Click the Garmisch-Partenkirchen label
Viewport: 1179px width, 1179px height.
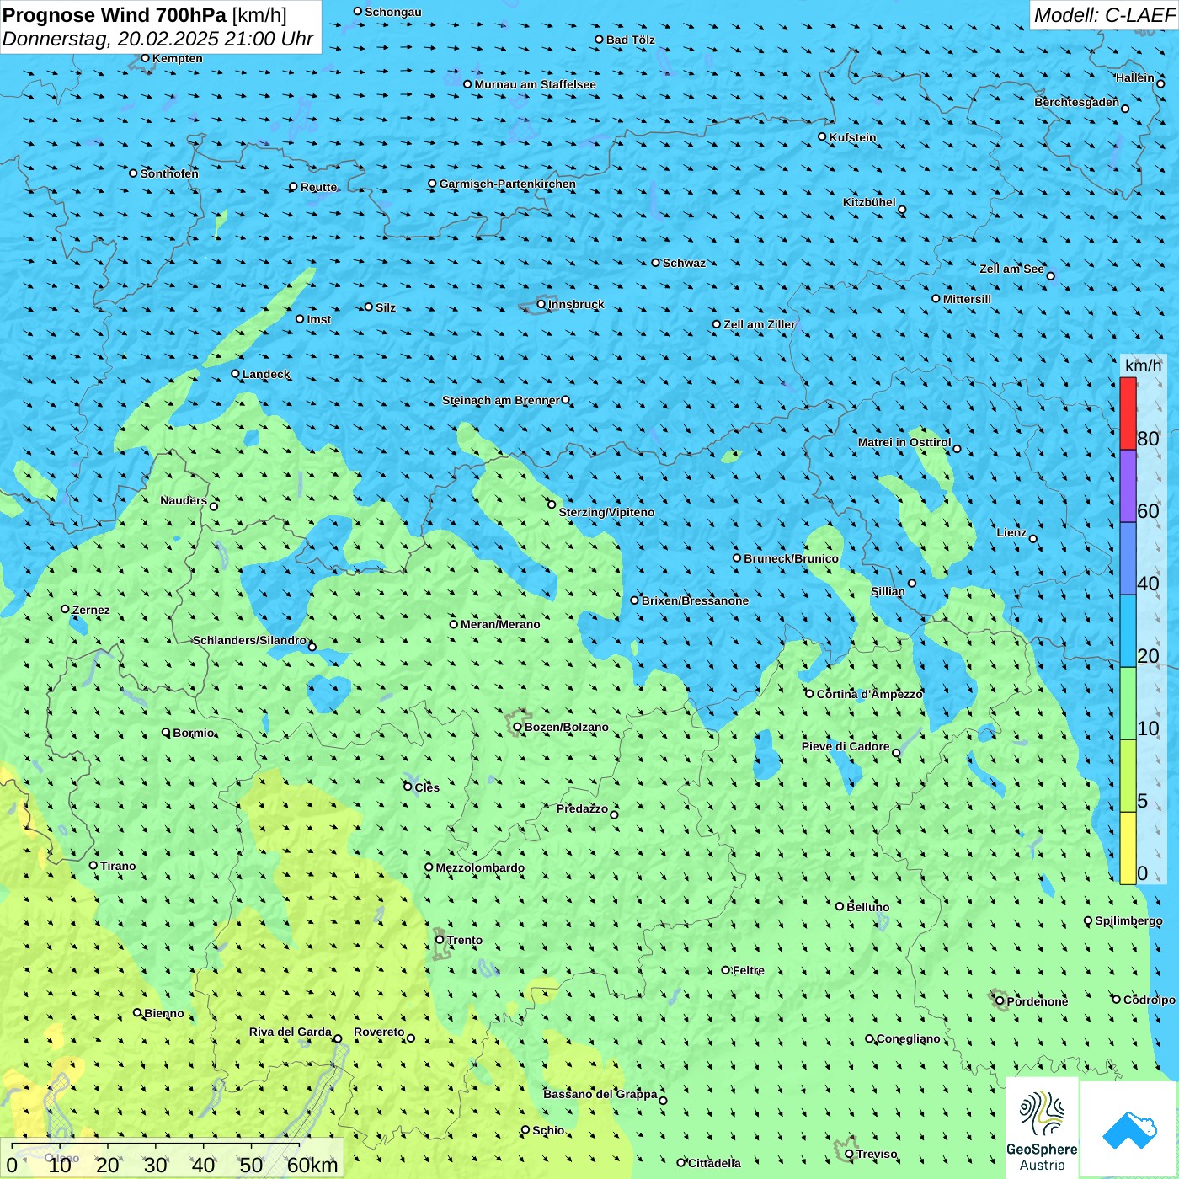click(508, 184)
